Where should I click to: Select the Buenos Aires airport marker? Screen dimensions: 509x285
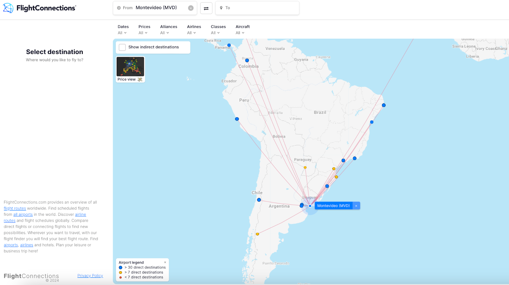coord(302,206)
